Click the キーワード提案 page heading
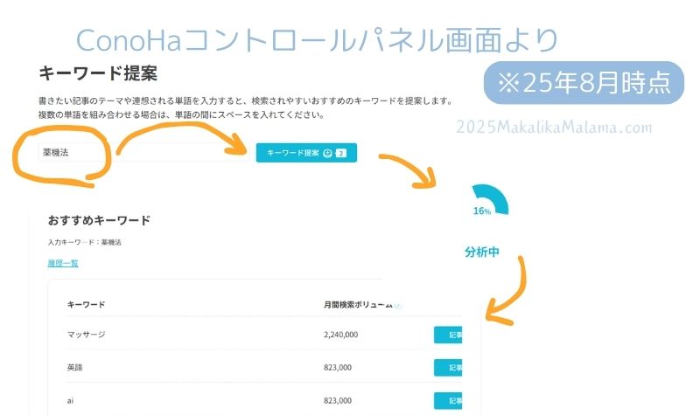Screen dimensions: 700x415 (x=97, y=73)
